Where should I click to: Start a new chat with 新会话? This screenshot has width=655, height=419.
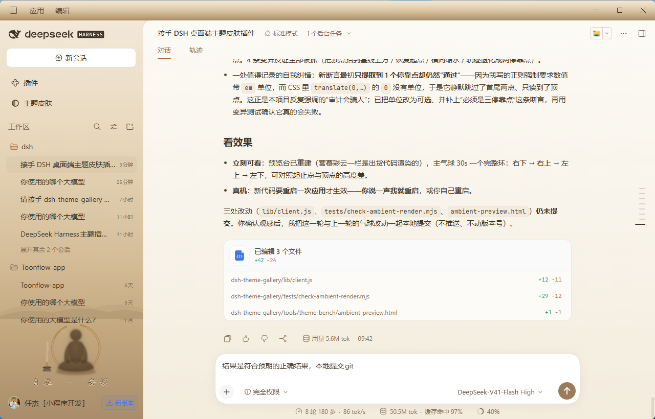tap(71, 58)
